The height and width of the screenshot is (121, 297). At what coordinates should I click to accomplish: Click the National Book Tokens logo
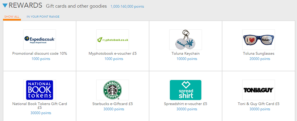39,90
